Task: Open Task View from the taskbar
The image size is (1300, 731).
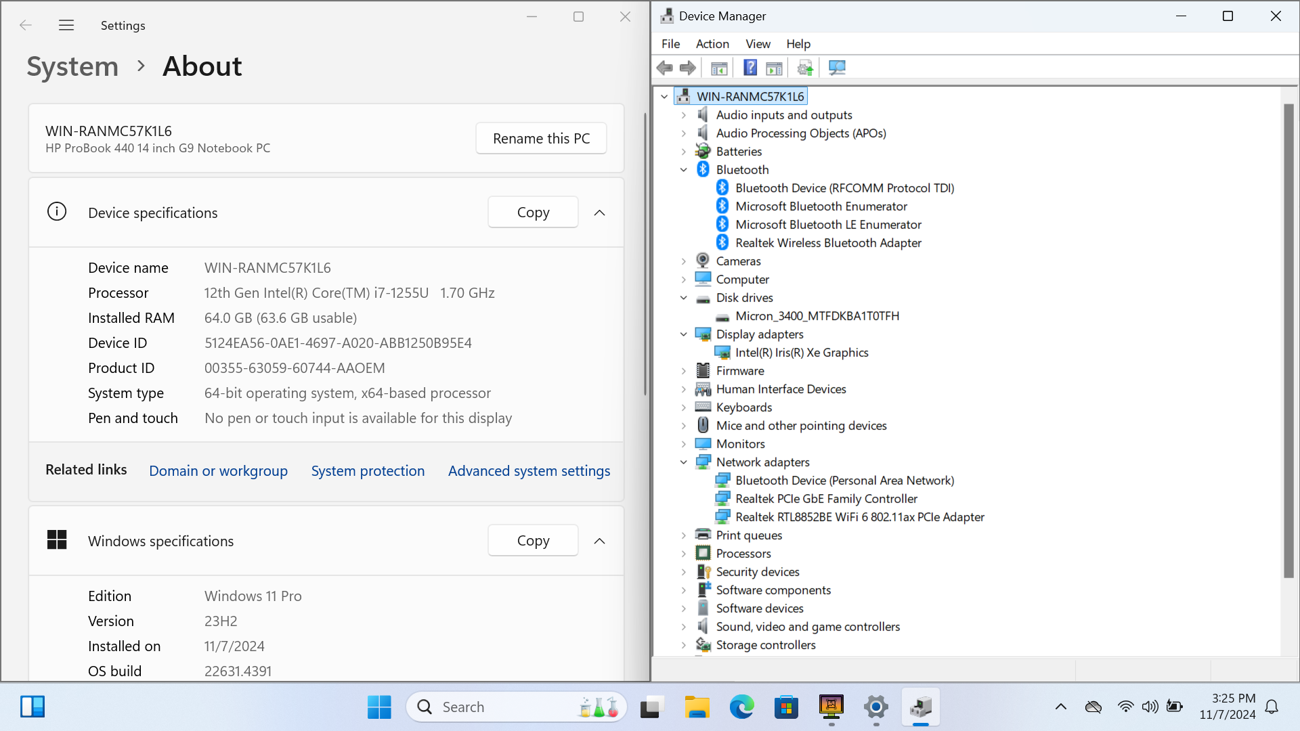Action: coord(651,707)
